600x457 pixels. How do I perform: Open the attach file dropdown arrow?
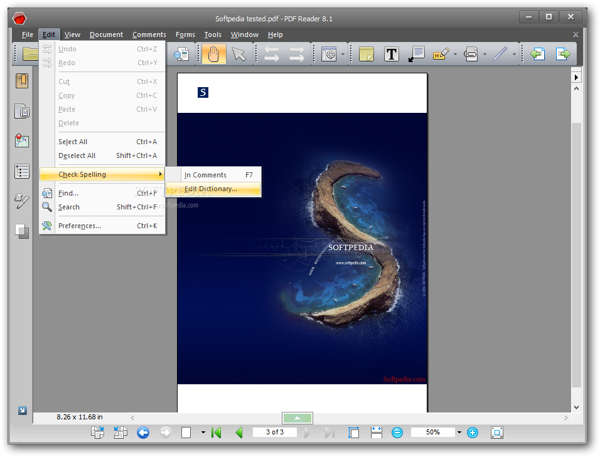click(x=485, y=55)
